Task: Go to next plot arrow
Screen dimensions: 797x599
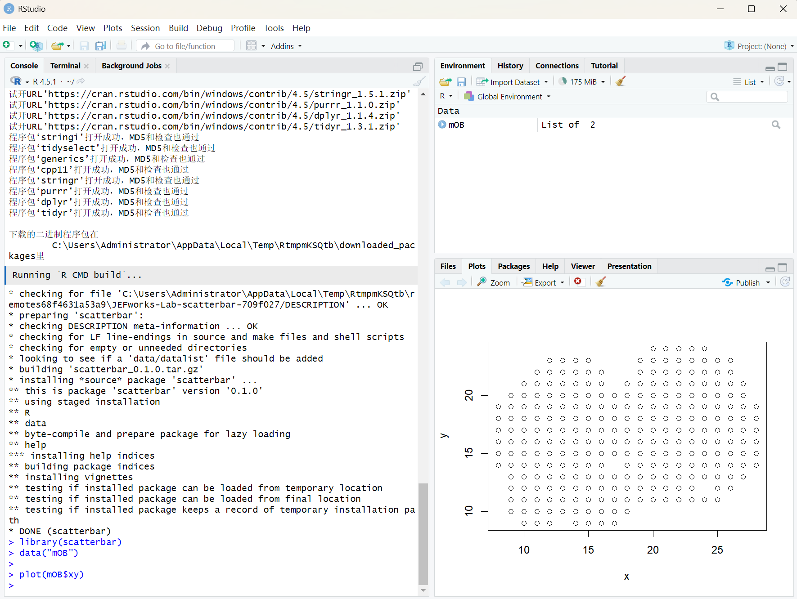Action: (x=462, y=282)
